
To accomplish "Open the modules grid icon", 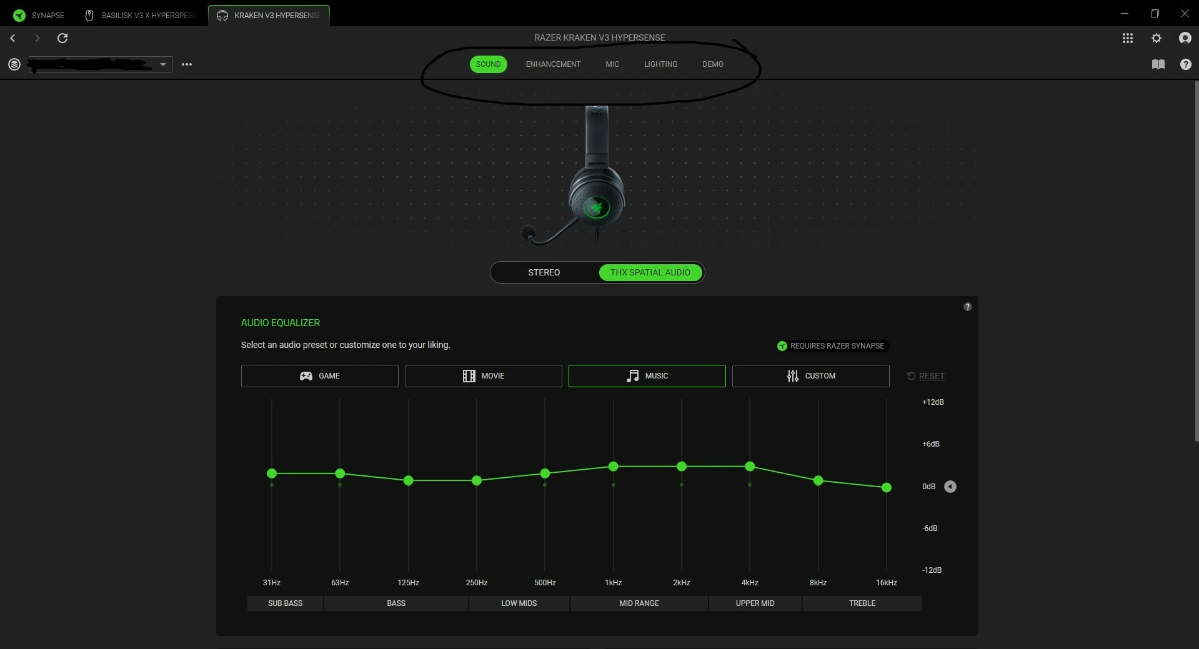I will (1128, 38).
